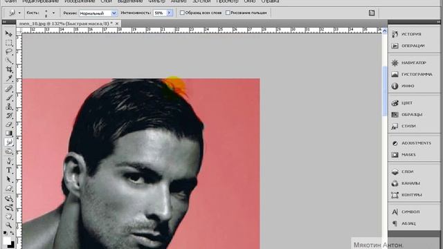The height and width of the screenshot is (249, 443).
Task: Enable 'Рисование пальцем' checkbox
Action: 228,12
